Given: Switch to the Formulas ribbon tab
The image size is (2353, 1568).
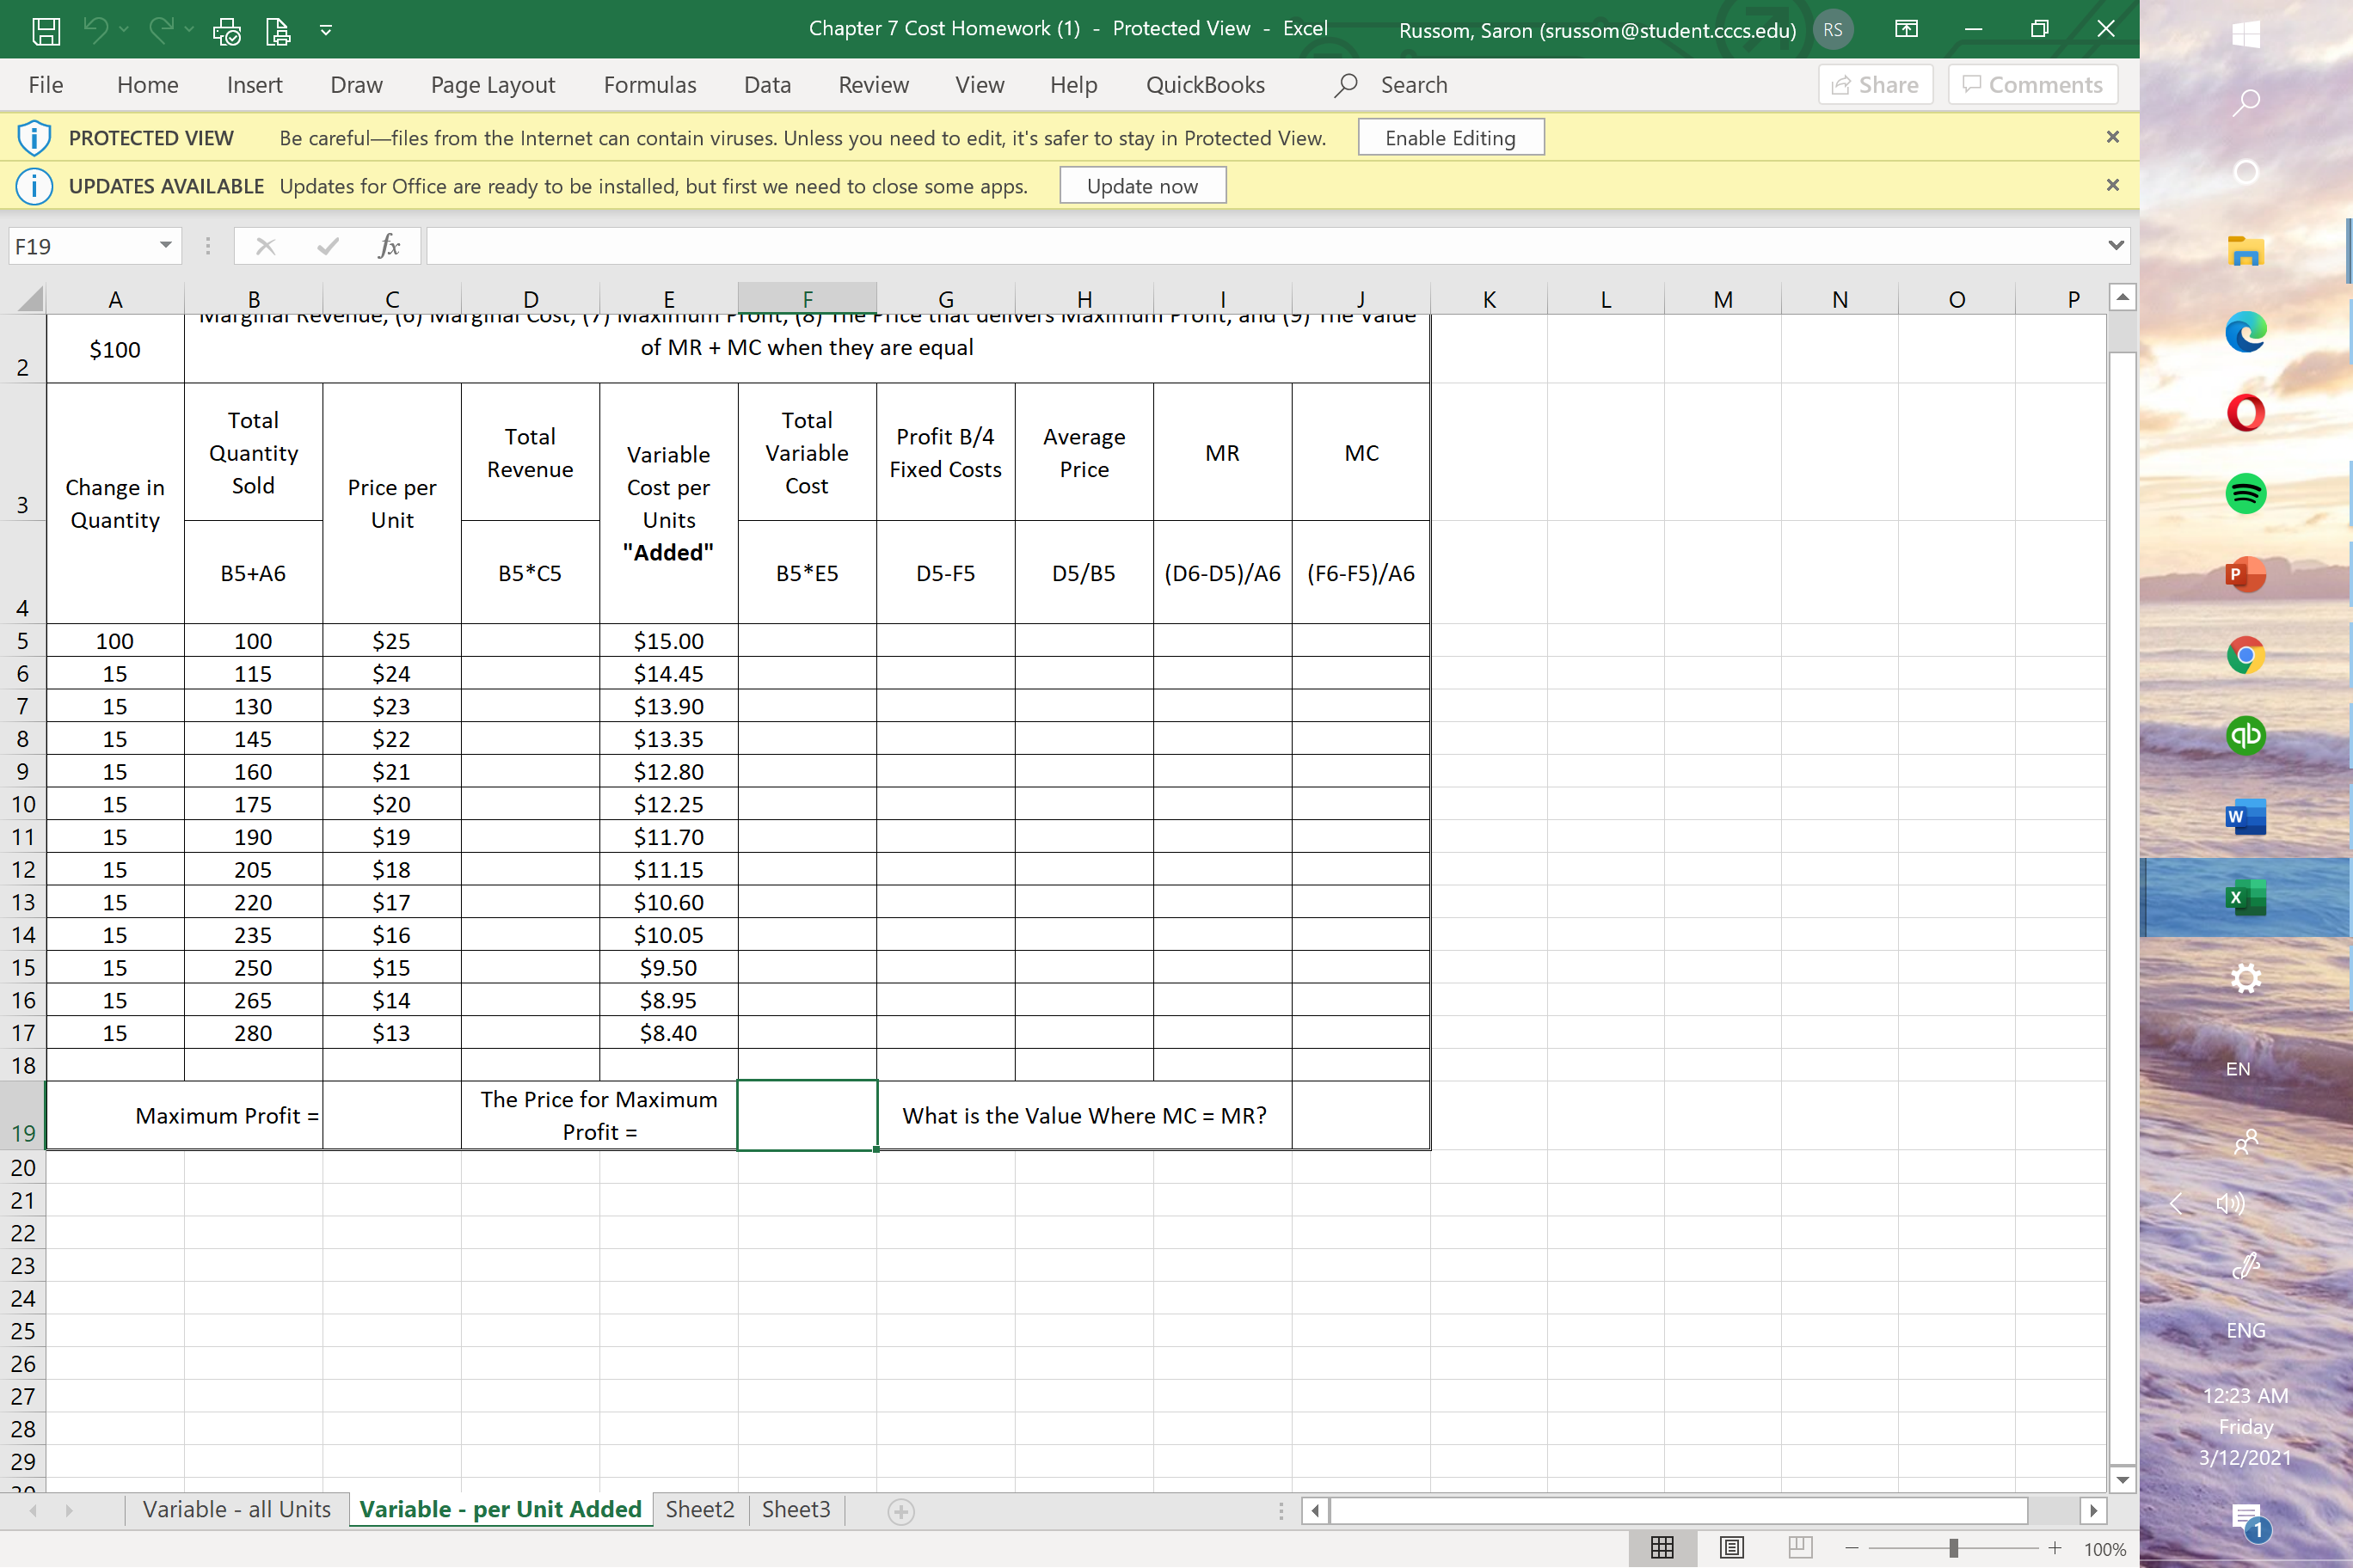Looking at the screenshot, I should point(649,85).
